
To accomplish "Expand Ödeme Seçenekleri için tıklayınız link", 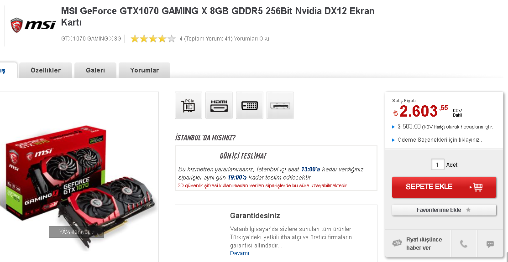I will tap(440, 140).
